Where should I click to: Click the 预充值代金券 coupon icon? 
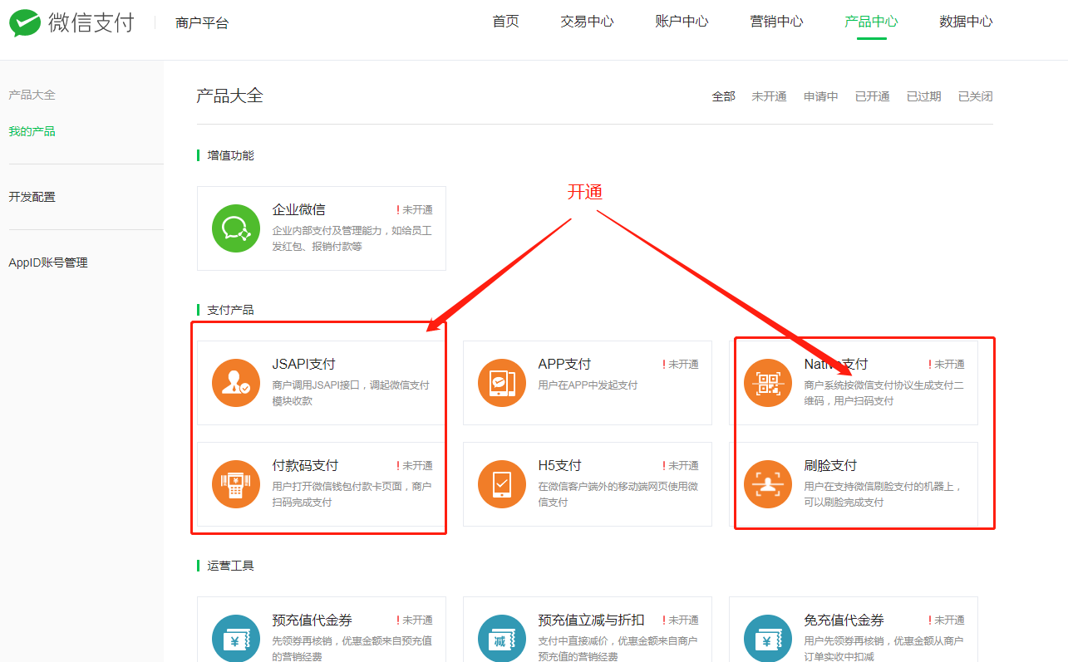pos(236,638)
